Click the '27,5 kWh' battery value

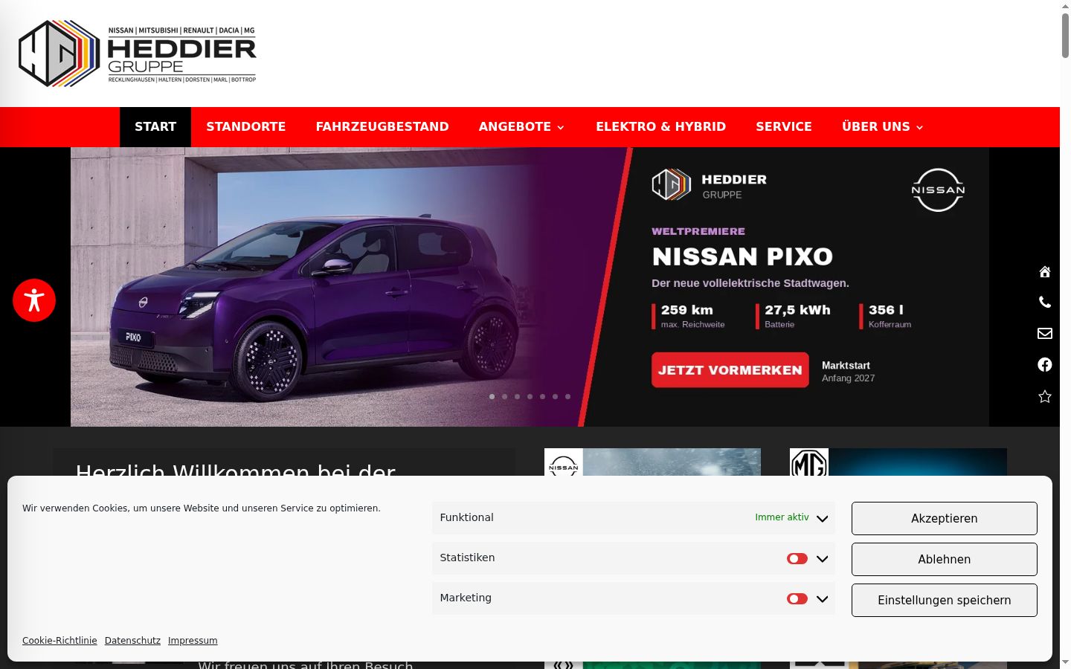[x=797, y=310]
